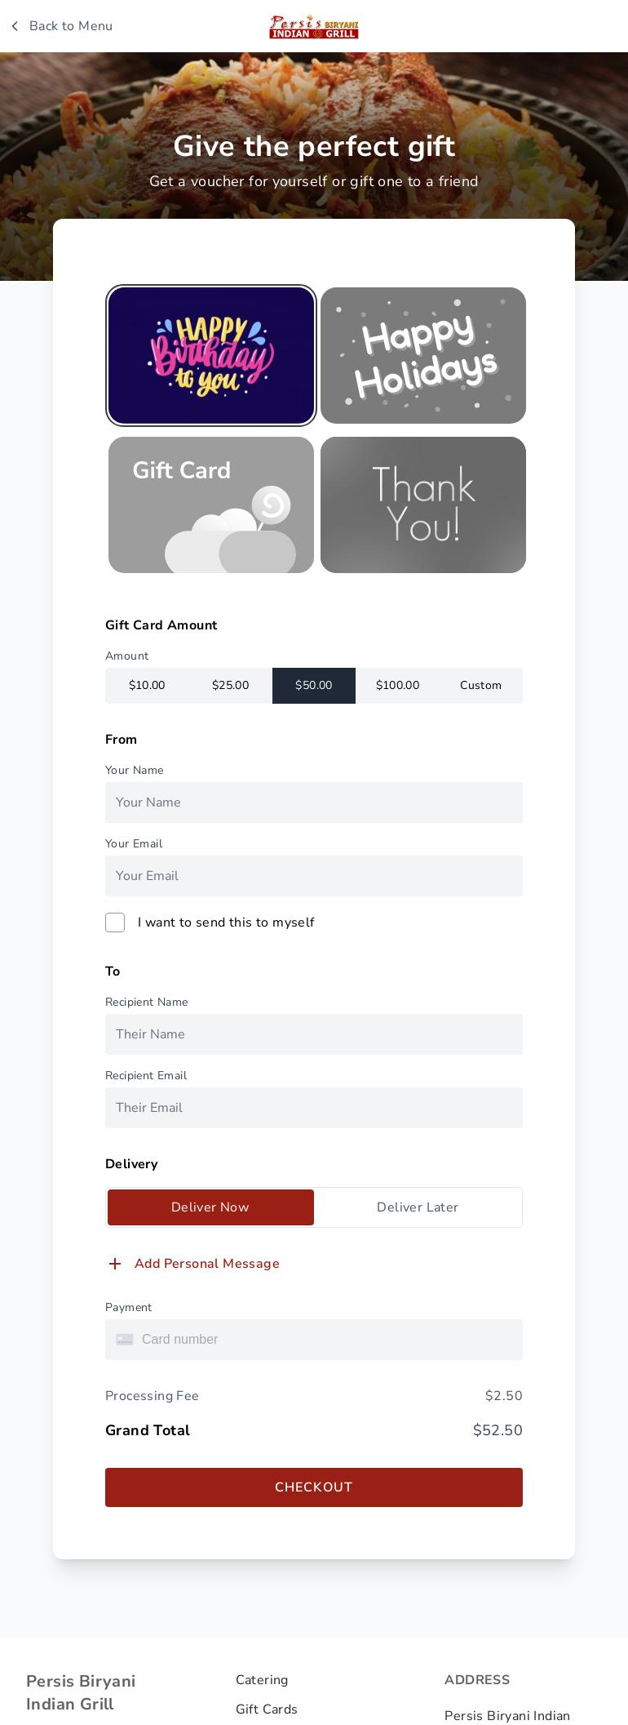This screenshot has width=628, height=1725.
Task: Click the Your Email input field
Action: coord(314,876)
